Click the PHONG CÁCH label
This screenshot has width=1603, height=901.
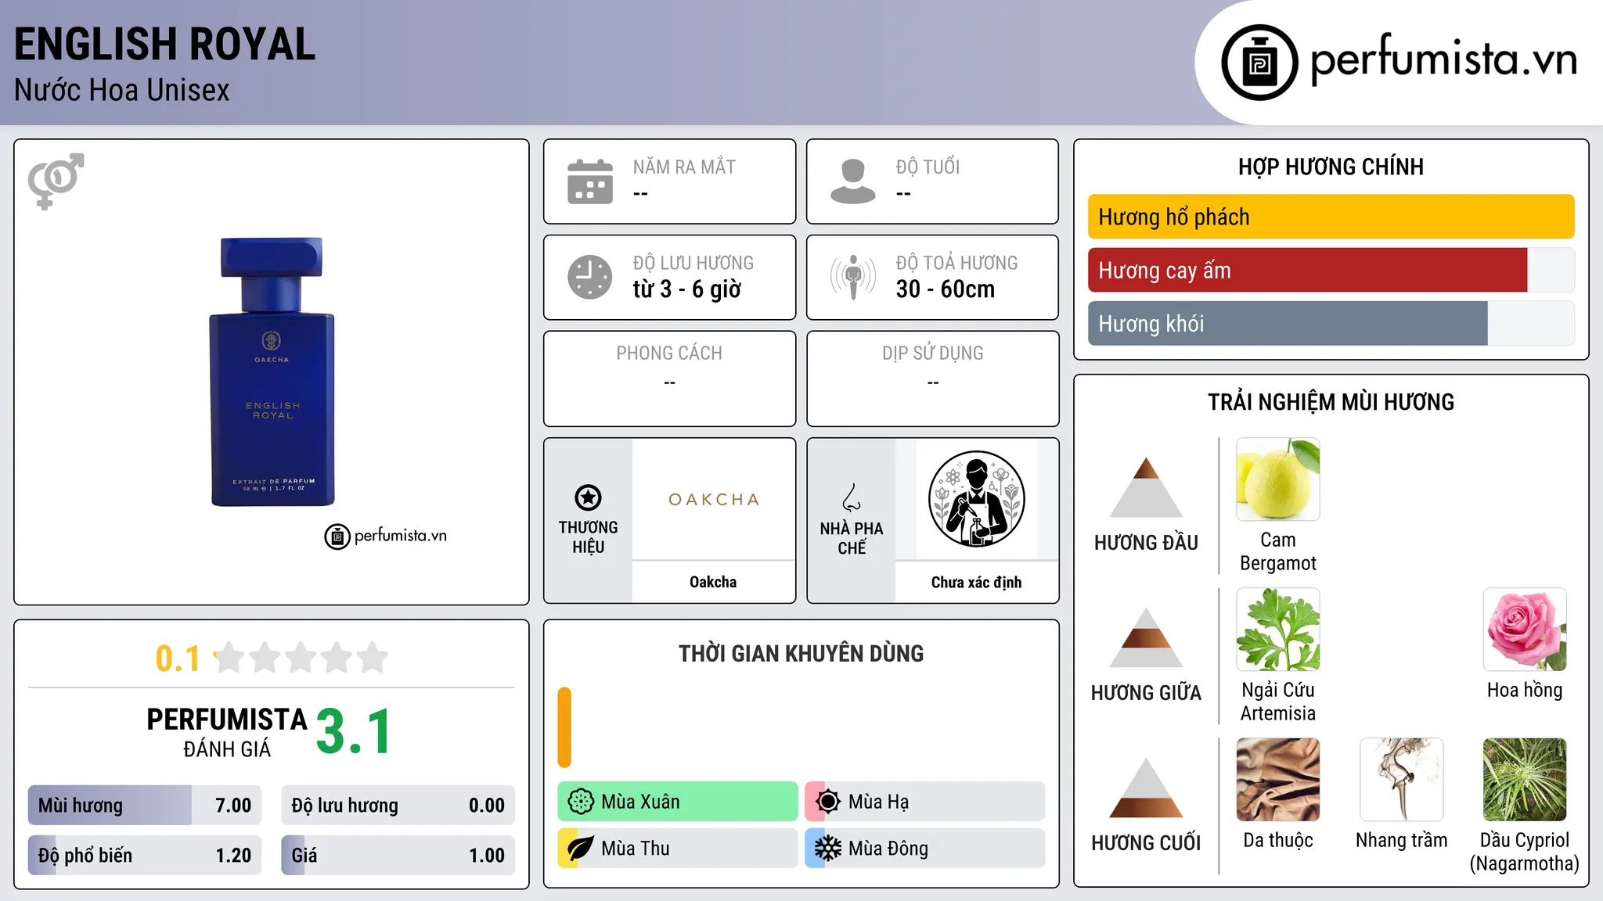point(669,354)
